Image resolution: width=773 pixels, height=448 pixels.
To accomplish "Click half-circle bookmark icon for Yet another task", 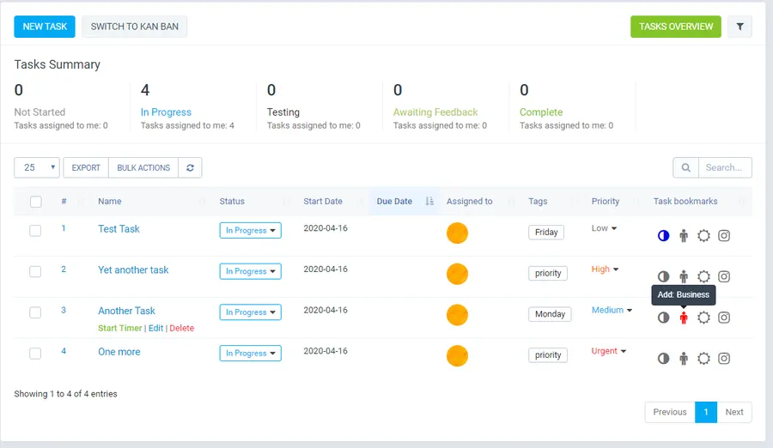I will [x=664, y=276].
